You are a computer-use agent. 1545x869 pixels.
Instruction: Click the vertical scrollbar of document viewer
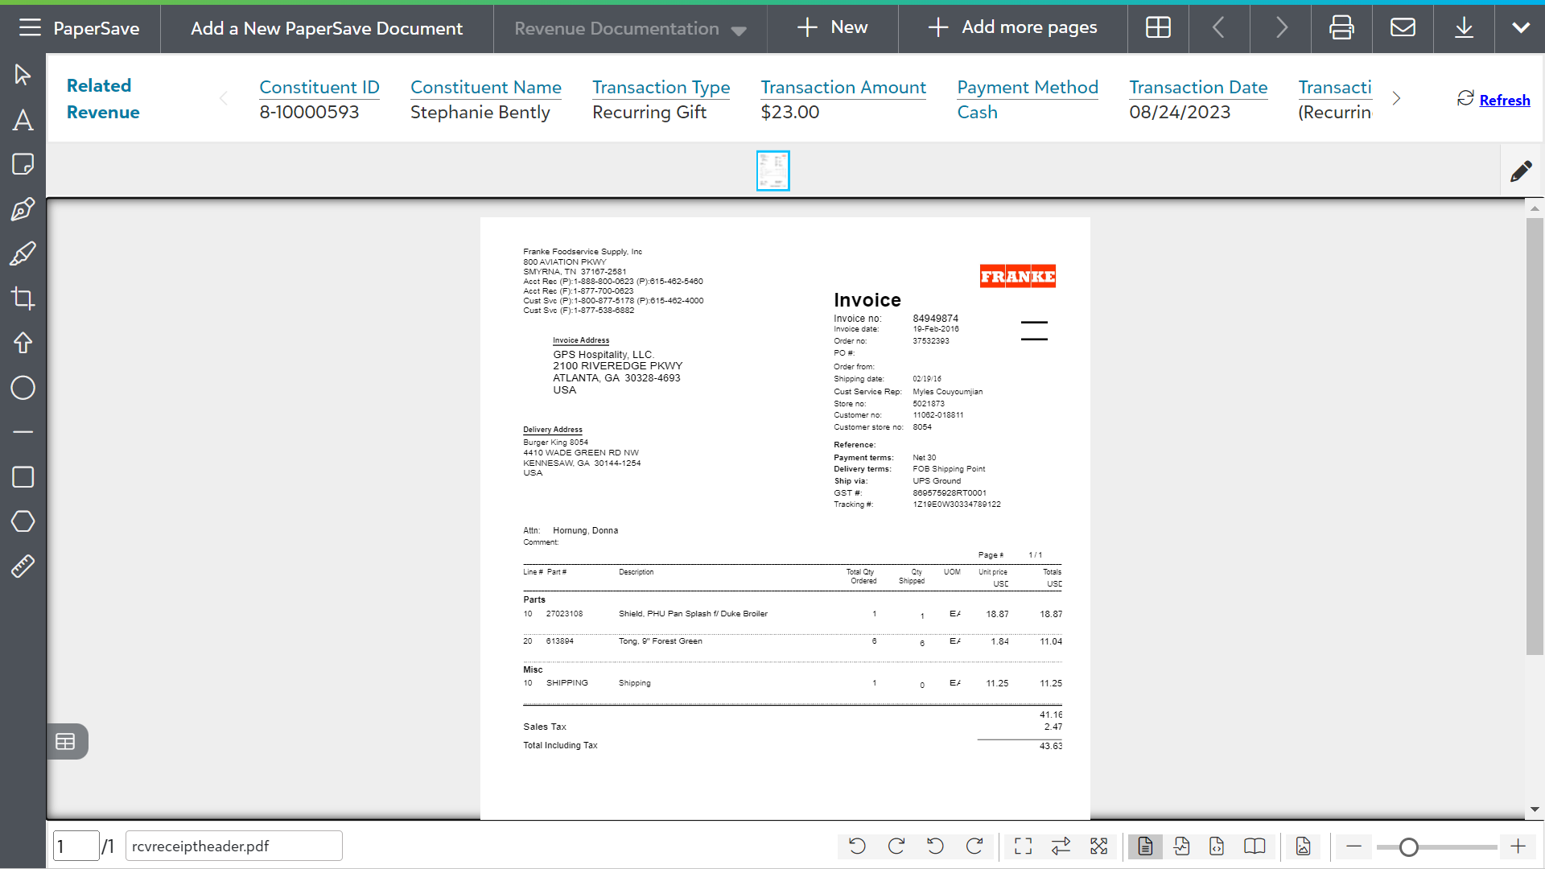(1535, 435)
